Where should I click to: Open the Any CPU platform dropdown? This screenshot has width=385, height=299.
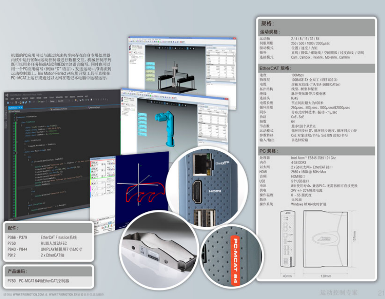click(x=63, y=101)
